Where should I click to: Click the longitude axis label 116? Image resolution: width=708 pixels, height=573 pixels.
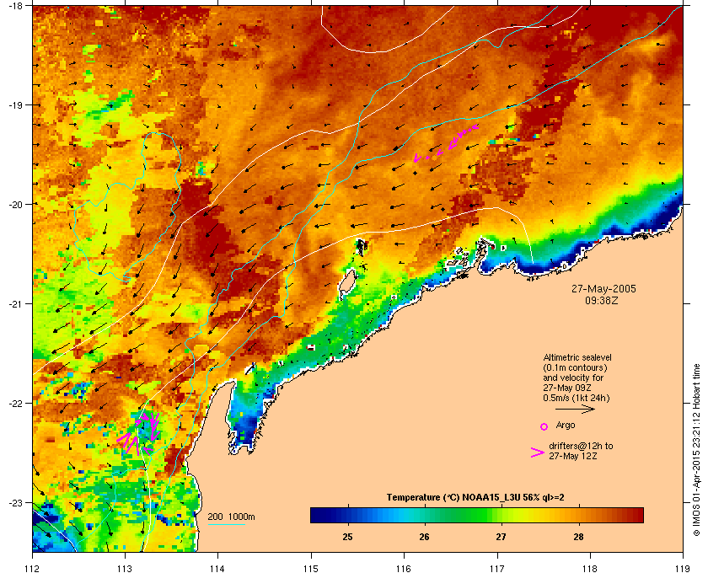point(404,569)
